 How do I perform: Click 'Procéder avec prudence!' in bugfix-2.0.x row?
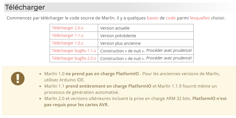[169, 58]
